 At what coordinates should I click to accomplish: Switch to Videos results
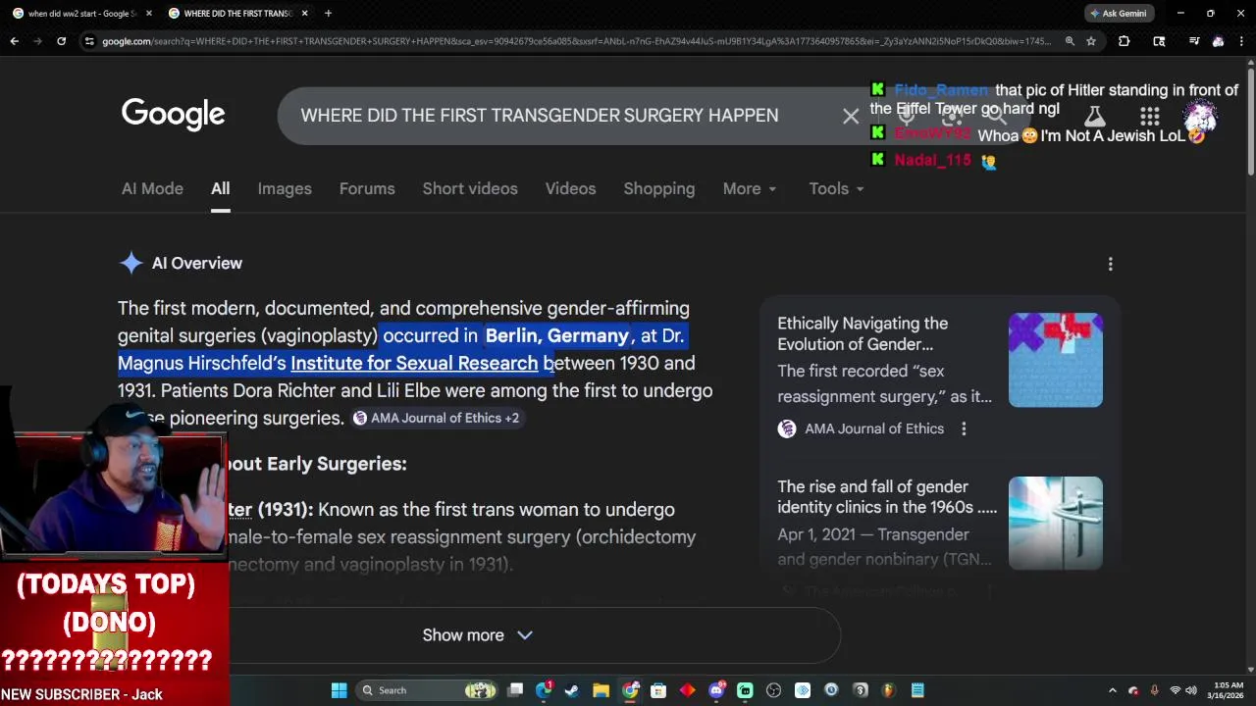(570, 188)
